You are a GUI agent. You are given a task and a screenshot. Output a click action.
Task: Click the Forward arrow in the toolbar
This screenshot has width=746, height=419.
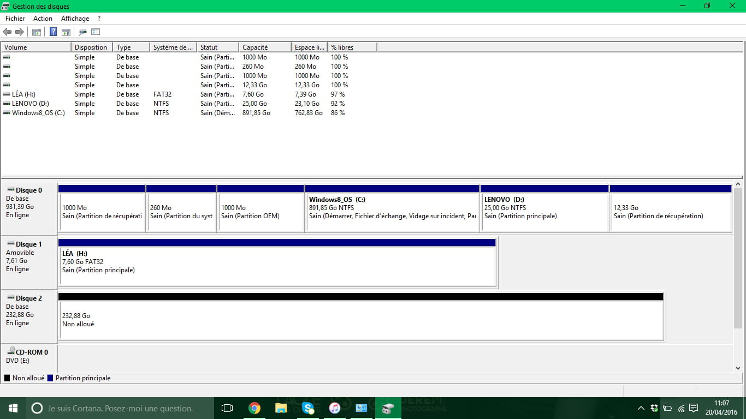(19, 32)
